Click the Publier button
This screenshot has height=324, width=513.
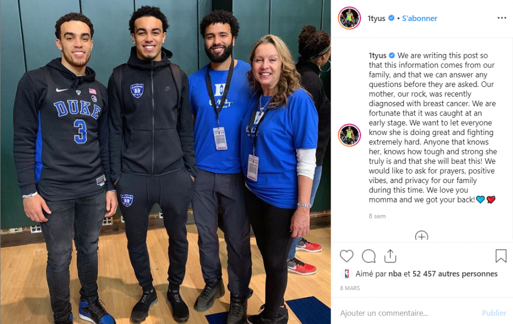(494, 313)
